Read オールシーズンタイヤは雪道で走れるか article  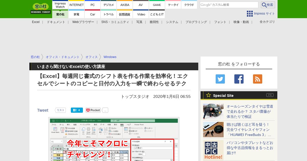[x=250, y=111]
